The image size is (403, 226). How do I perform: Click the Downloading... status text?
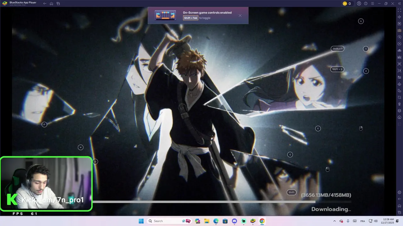(x=331, y=209)
